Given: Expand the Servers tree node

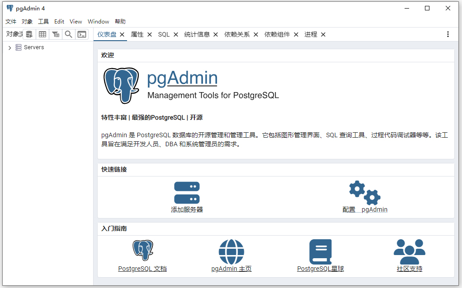Looking at the screenshot, I should pos(9,47).
